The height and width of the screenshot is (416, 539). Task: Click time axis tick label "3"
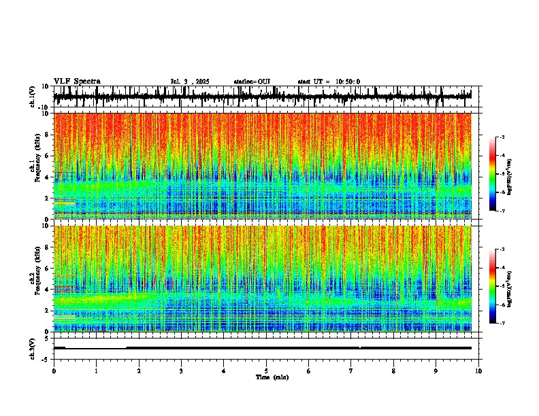coord(181,371)
